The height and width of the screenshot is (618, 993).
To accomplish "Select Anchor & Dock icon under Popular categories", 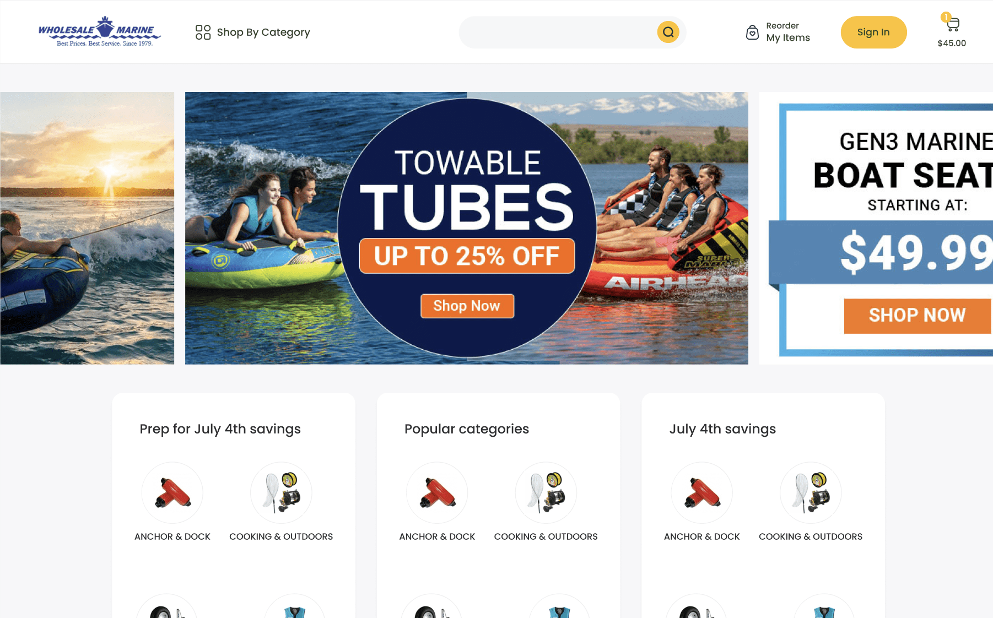I will 437,492.
